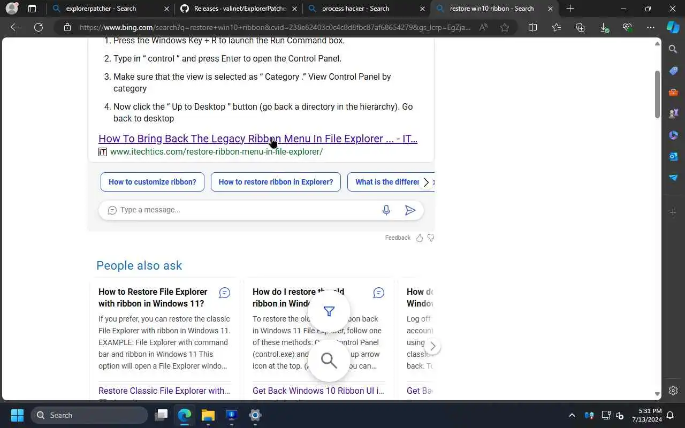Click the address bar URL
685x428 pixels.
275,27
